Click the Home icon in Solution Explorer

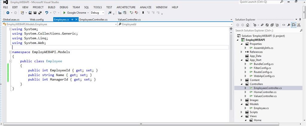(x=247, y=25)
